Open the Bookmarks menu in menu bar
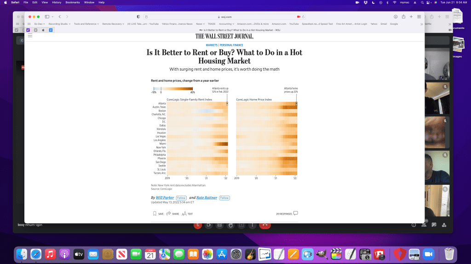The image size is (471, 264). 72,2
